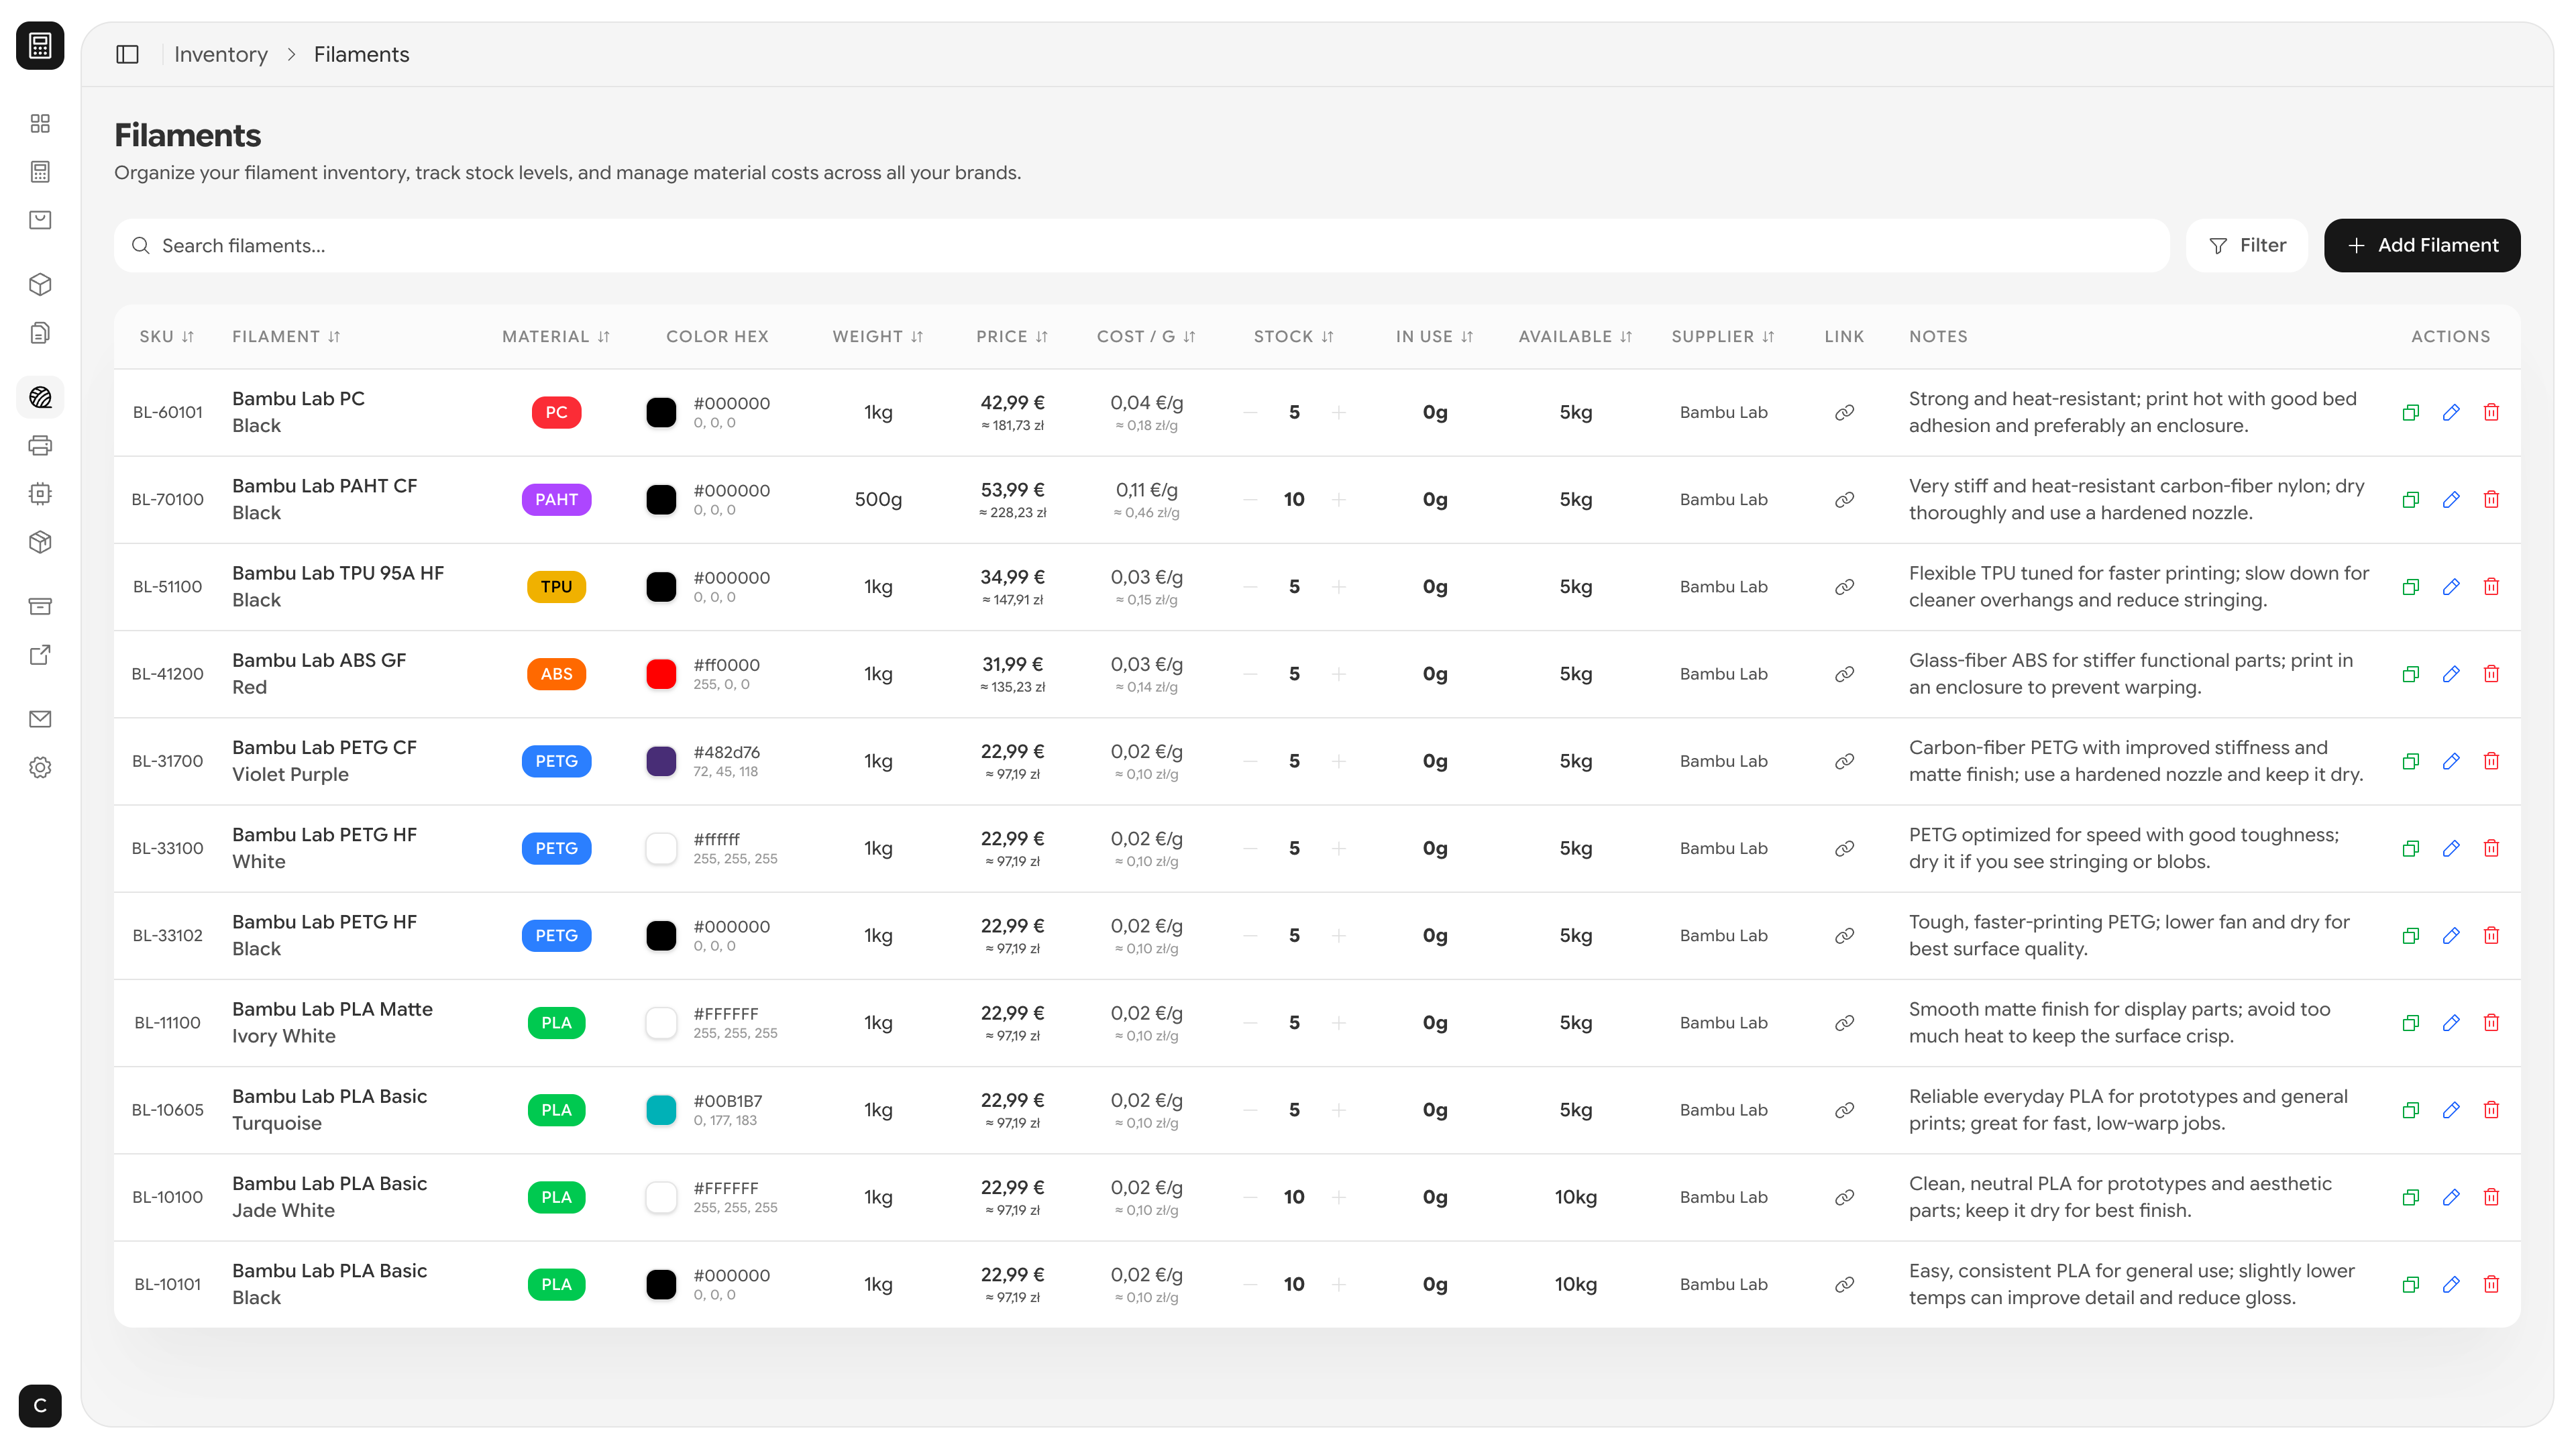
Task: Open the dashboard grid icon in the sidebar
Action: tap(40, 123)
